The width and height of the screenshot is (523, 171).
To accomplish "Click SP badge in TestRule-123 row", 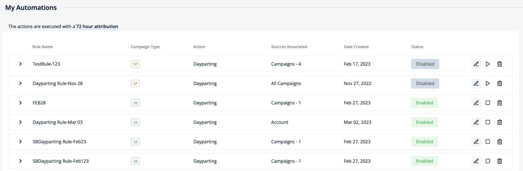I will (135, 64).
